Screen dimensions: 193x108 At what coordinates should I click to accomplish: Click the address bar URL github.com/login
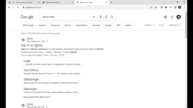tap(33, 7)
